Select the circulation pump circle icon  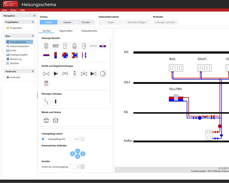click(103, 74)
